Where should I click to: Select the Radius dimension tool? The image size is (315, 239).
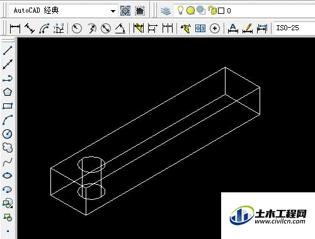click(77, 28)
